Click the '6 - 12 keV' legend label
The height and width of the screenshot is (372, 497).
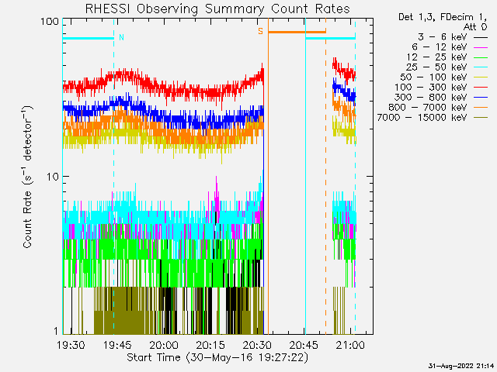point(440,47)
